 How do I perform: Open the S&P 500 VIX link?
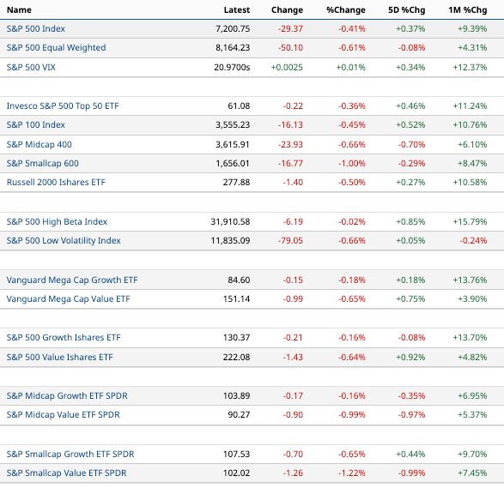(x=31, y=67)
